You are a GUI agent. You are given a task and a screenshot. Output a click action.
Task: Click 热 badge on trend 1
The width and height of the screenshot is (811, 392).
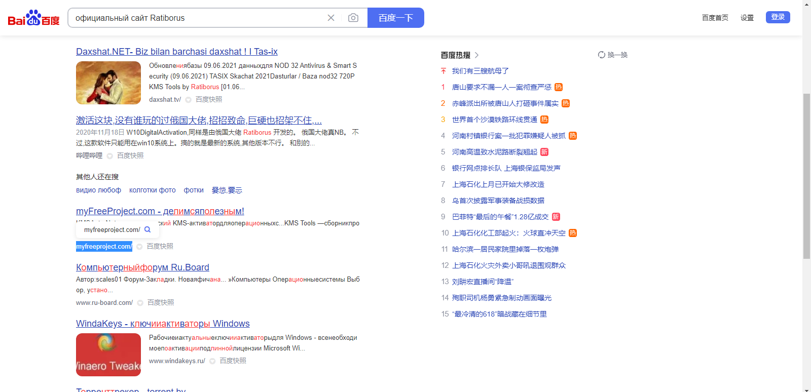(x=559, y=87)
